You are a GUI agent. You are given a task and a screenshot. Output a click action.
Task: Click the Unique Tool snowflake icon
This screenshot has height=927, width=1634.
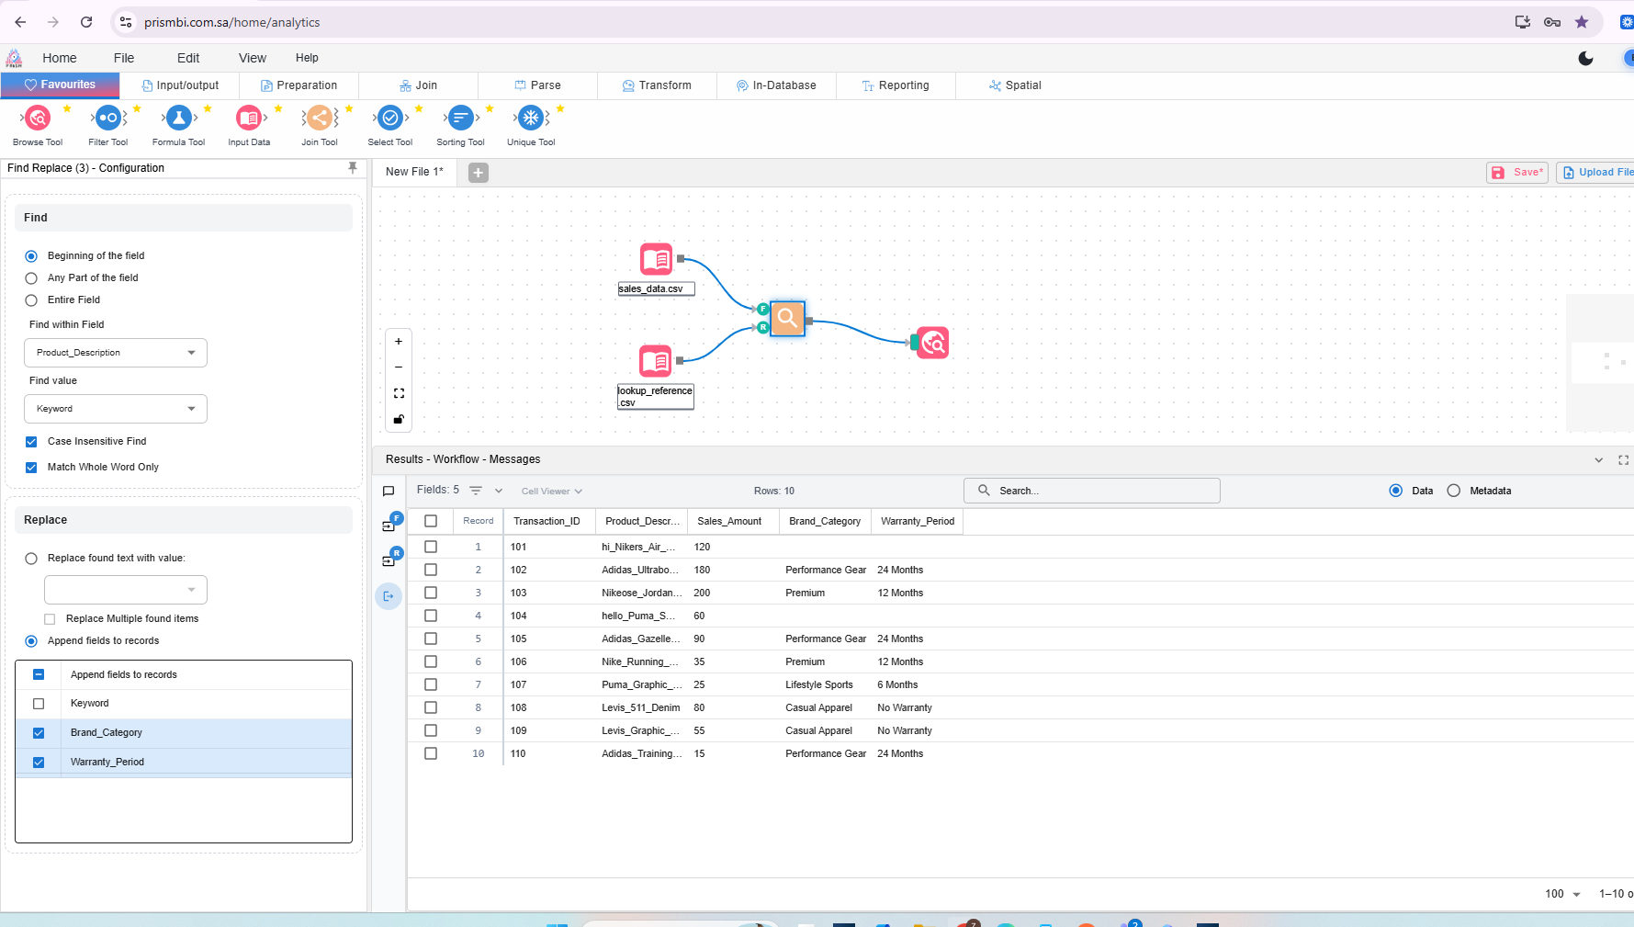(531, 119)
